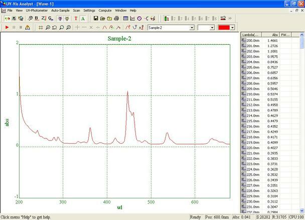Open the Settings menu
This screenshot has width=305, height=220.
(89, 11)
